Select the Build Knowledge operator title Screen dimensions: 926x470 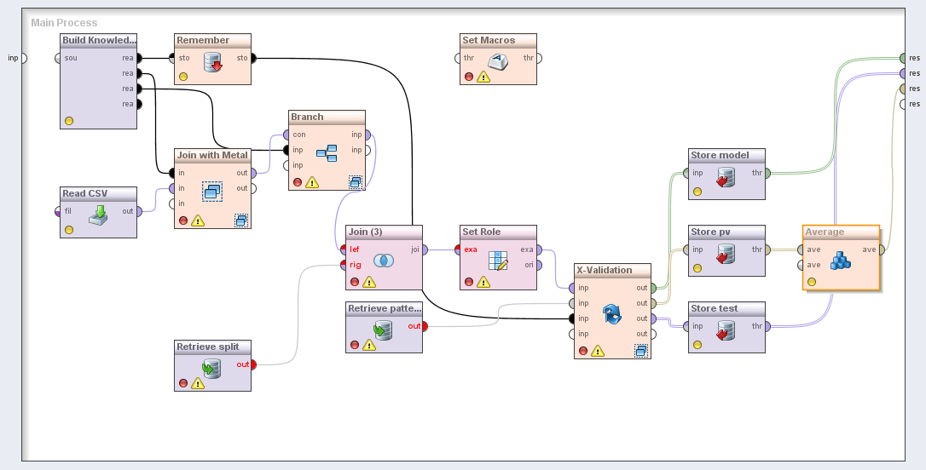click(98, 40)
